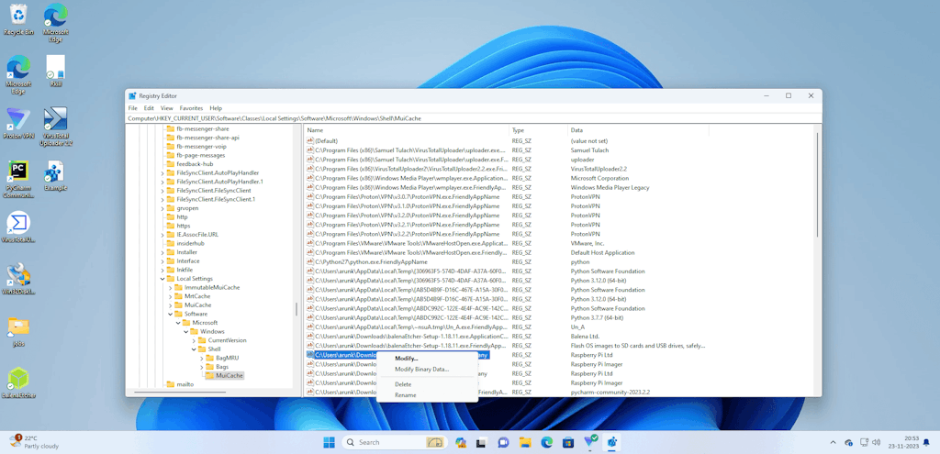Click the folder icon of the mailto key
The width and height of the screenshot is (940, 454).
point(170,384)
